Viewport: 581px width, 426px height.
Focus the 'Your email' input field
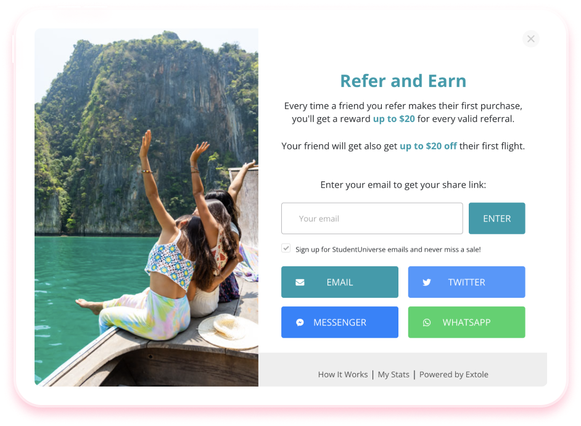tap(372, 218)
